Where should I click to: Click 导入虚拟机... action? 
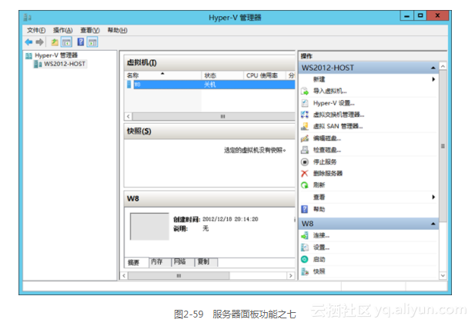(330, 91)
